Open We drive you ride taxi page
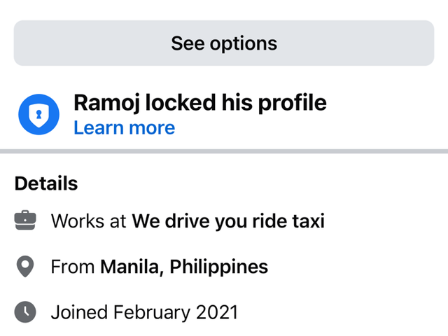Screen dimensions: 448x336 [x=228, y=221]
